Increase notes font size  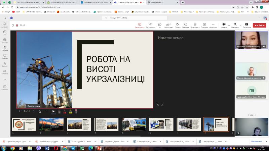pyautogui.click(x=158, y=105)
